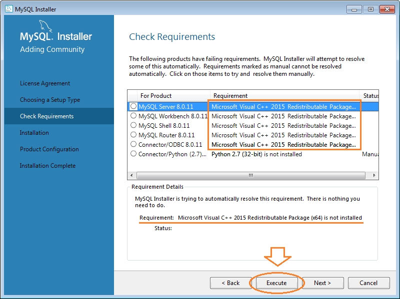This screenshot has width=400, height=299.
Task: Click the MySQL dolphin logo
Action: (45, 27)
